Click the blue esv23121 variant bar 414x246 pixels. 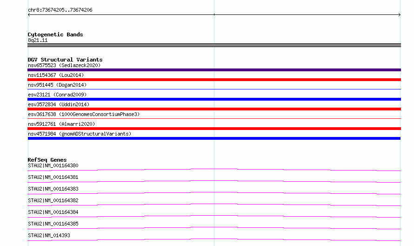(214, 99)
